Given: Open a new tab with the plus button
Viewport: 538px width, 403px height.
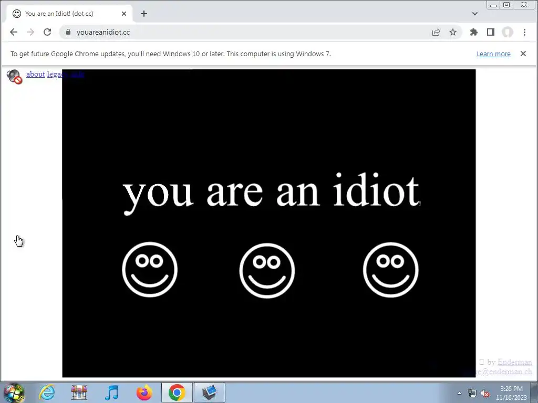Looking at the screenshot, I should tap(144, 14).
